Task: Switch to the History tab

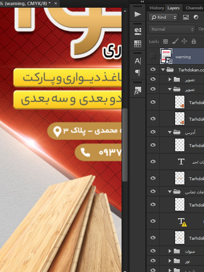Action: tap(157, 8)
